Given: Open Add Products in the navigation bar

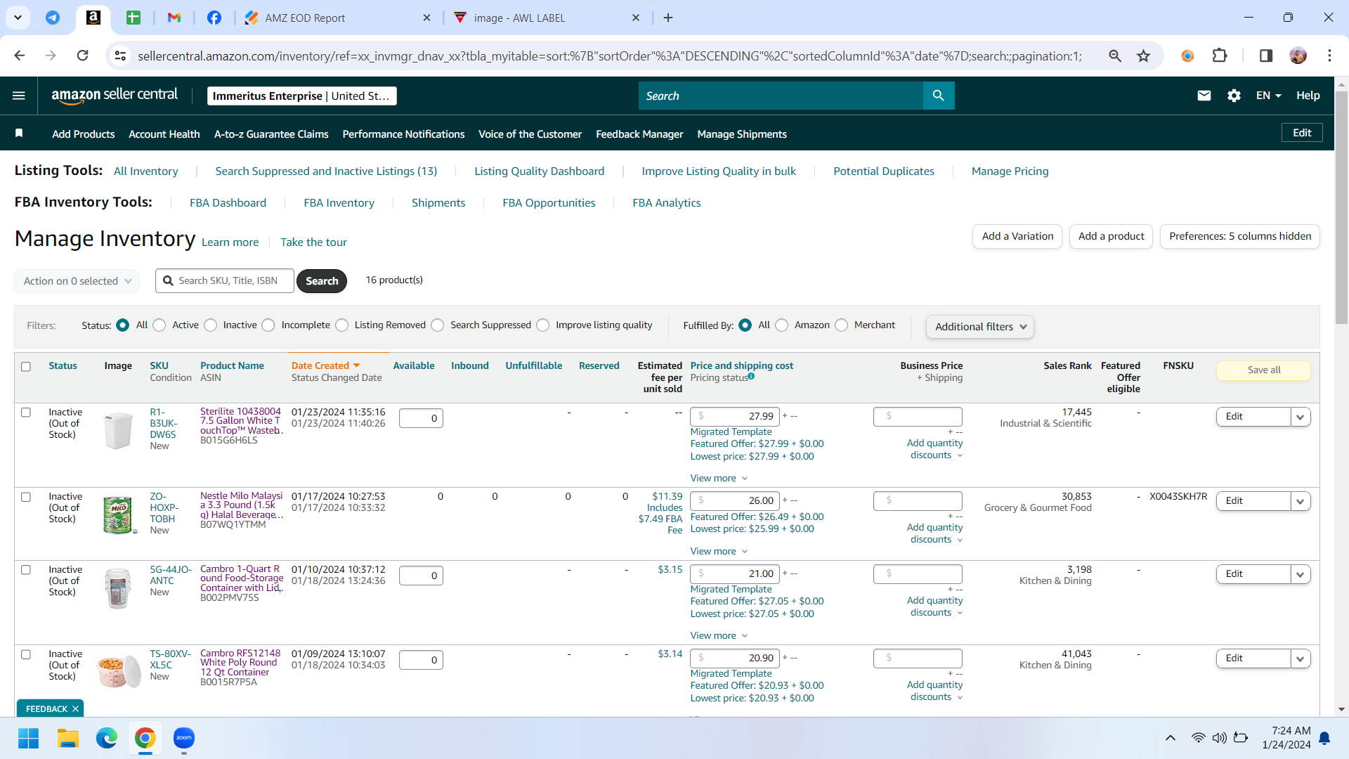Looking at the screenshot, I should click(x=84, y=134).
